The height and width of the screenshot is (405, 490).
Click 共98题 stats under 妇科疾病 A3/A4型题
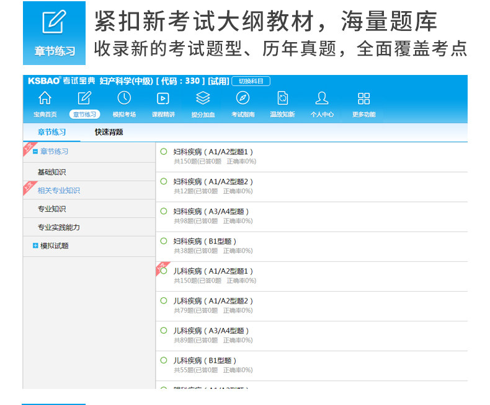click(213, 221)
